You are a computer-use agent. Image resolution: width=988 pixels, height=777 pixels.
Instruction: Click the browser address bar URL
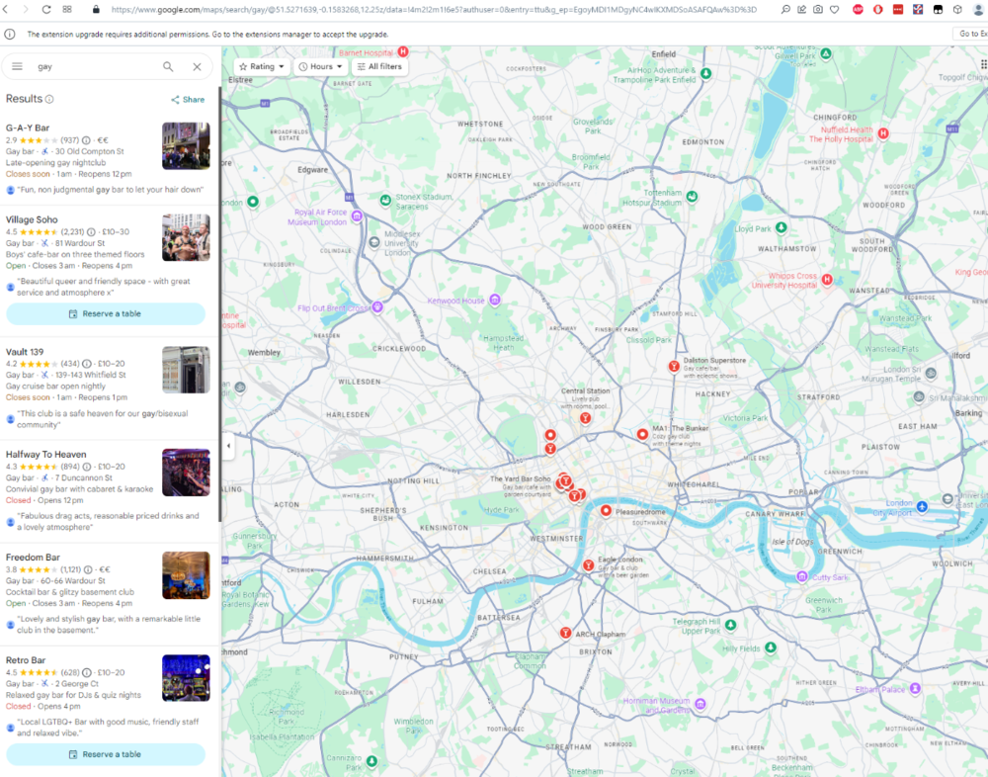[434, 10]
